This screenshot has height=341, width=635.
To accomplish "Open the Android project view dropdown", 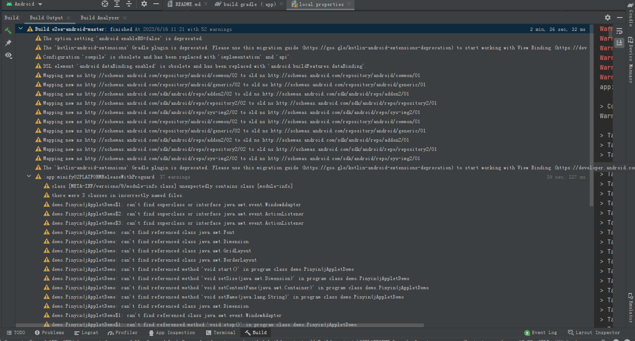I will point(24,4).
